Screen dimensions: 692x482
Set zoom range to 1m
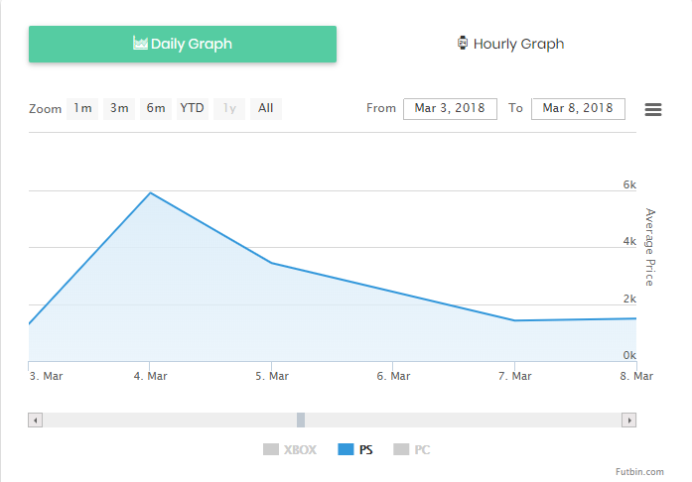pos(82,108)
